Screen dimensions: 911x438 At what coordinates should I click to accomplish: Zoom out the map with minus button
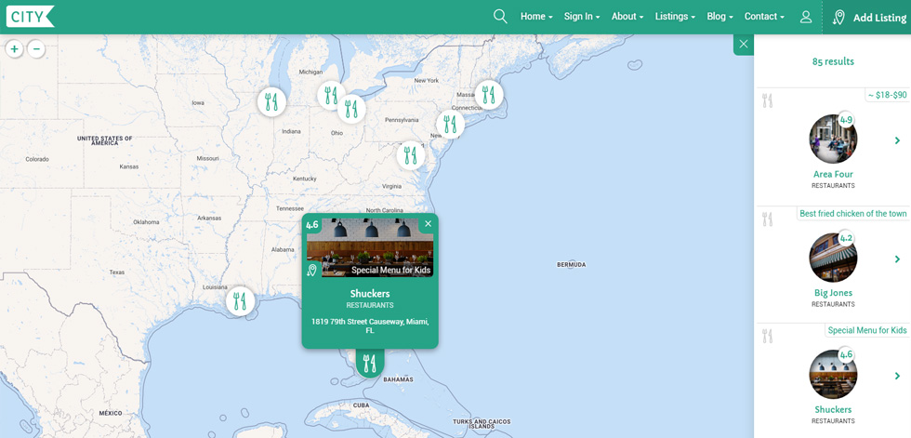36,49
